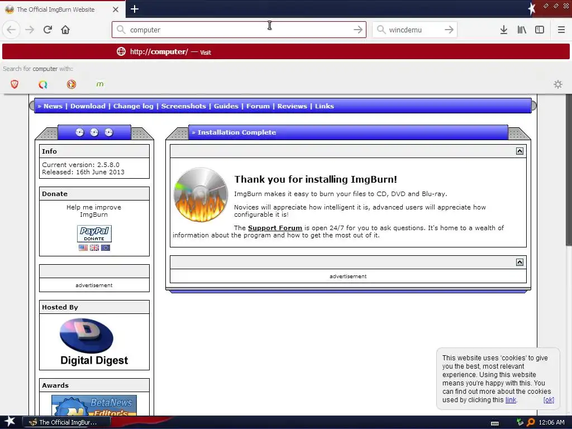Click the PayPal Donate button

point(94,233)
